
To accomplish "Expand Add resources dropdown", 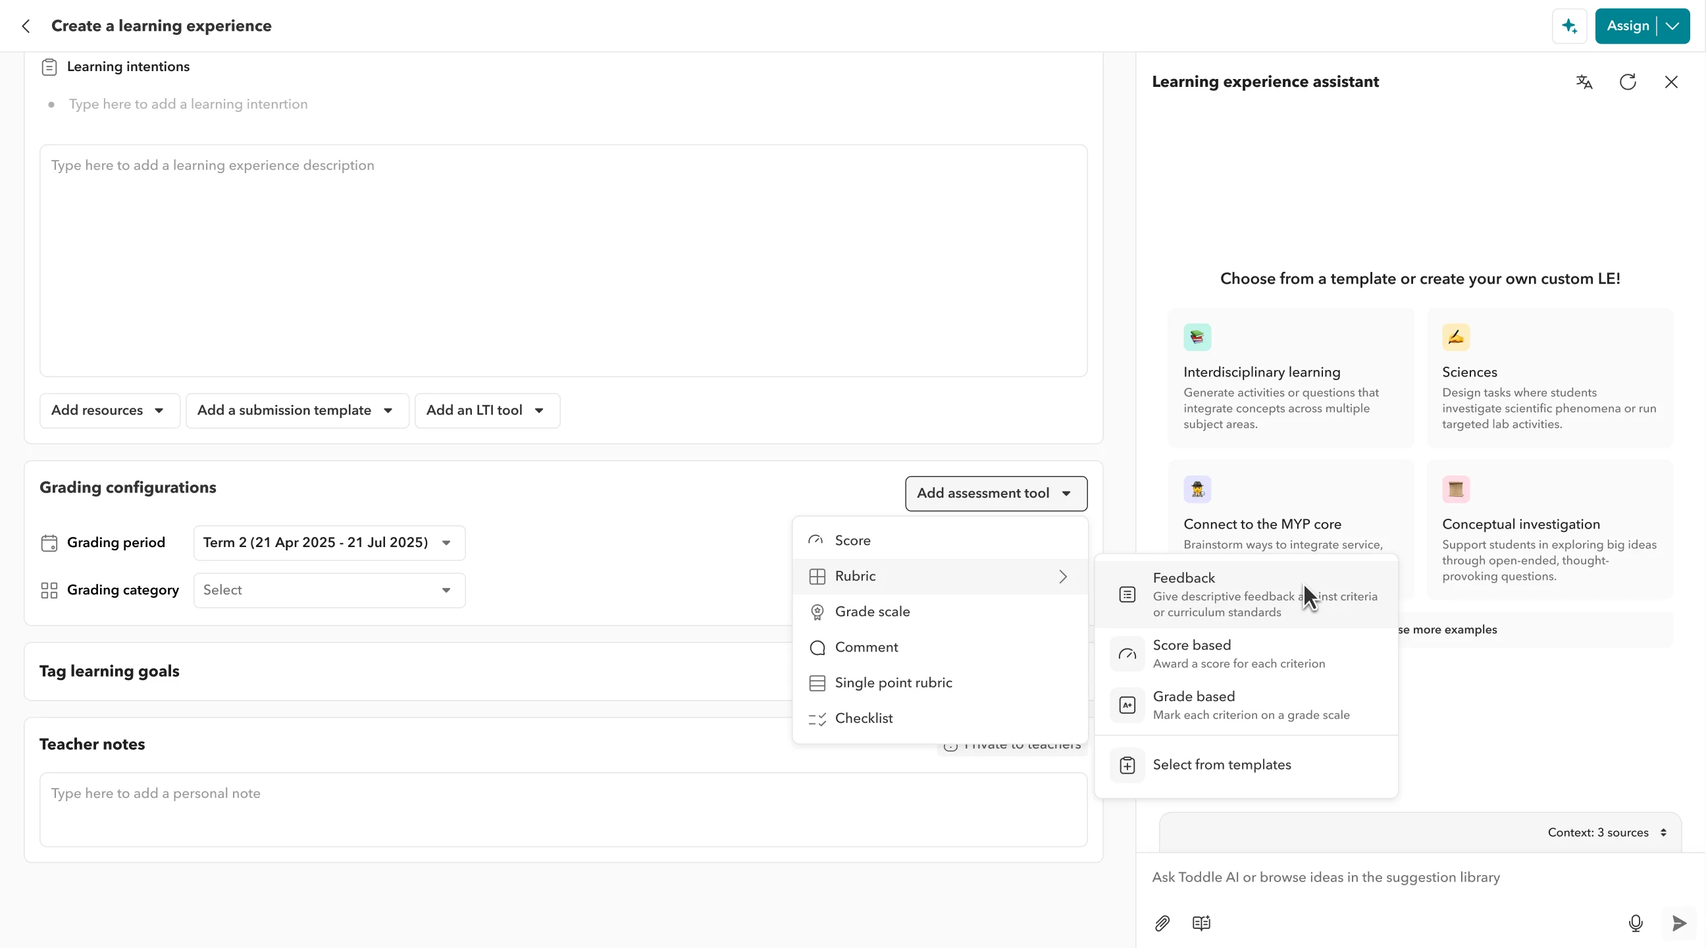I will tap(110, 411).
